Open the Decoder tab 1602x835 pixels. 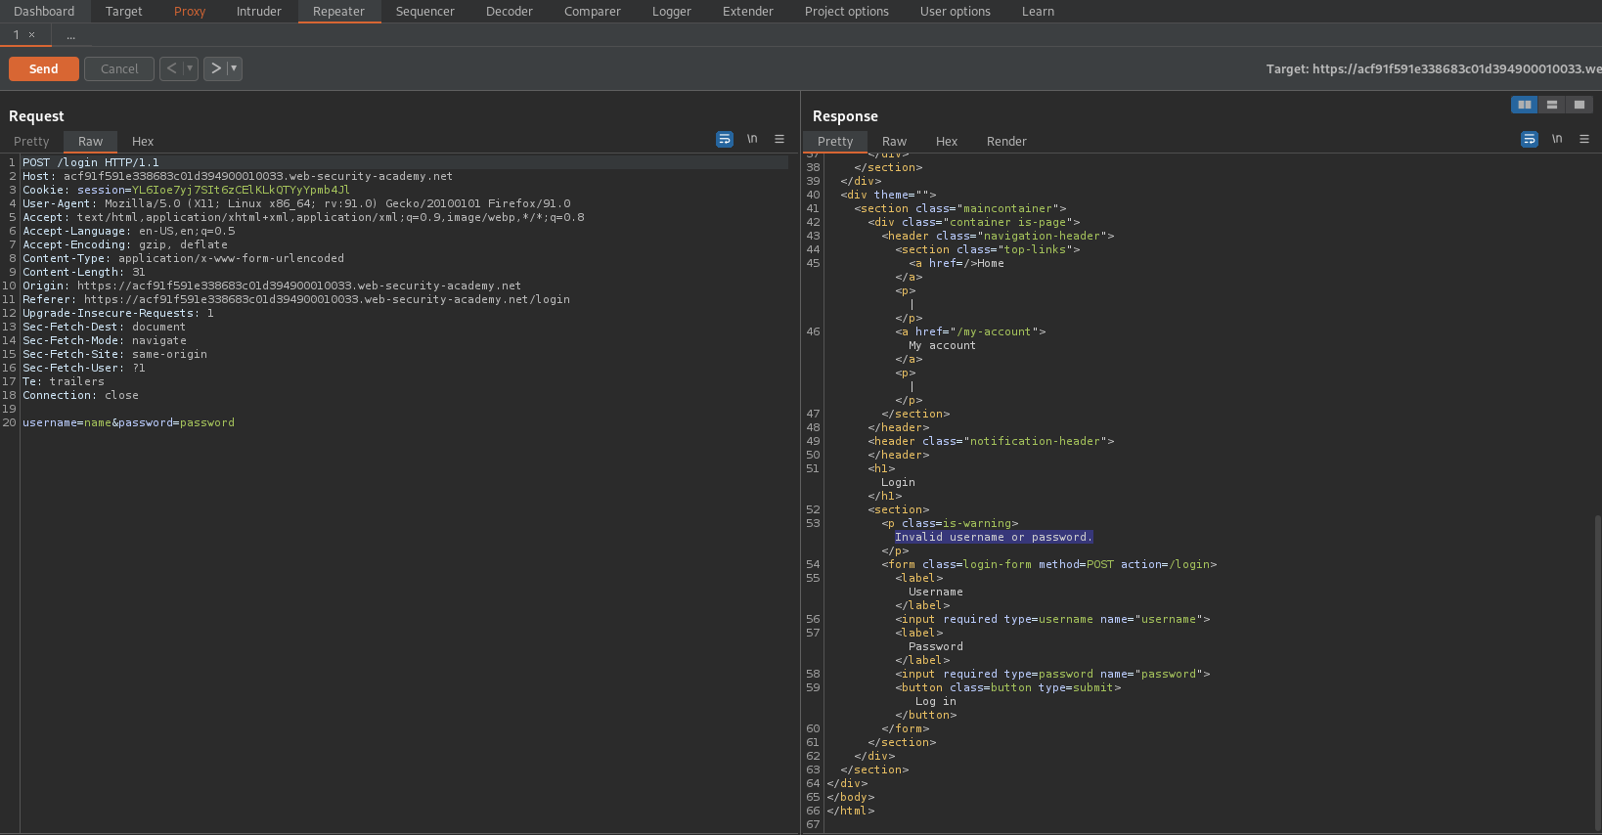[x=510, y=12]
